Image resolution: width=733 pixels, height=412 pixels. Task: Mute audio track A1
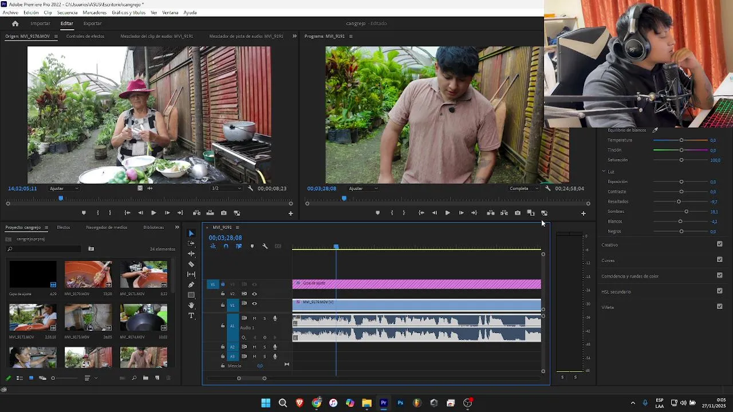coord(254,318)
